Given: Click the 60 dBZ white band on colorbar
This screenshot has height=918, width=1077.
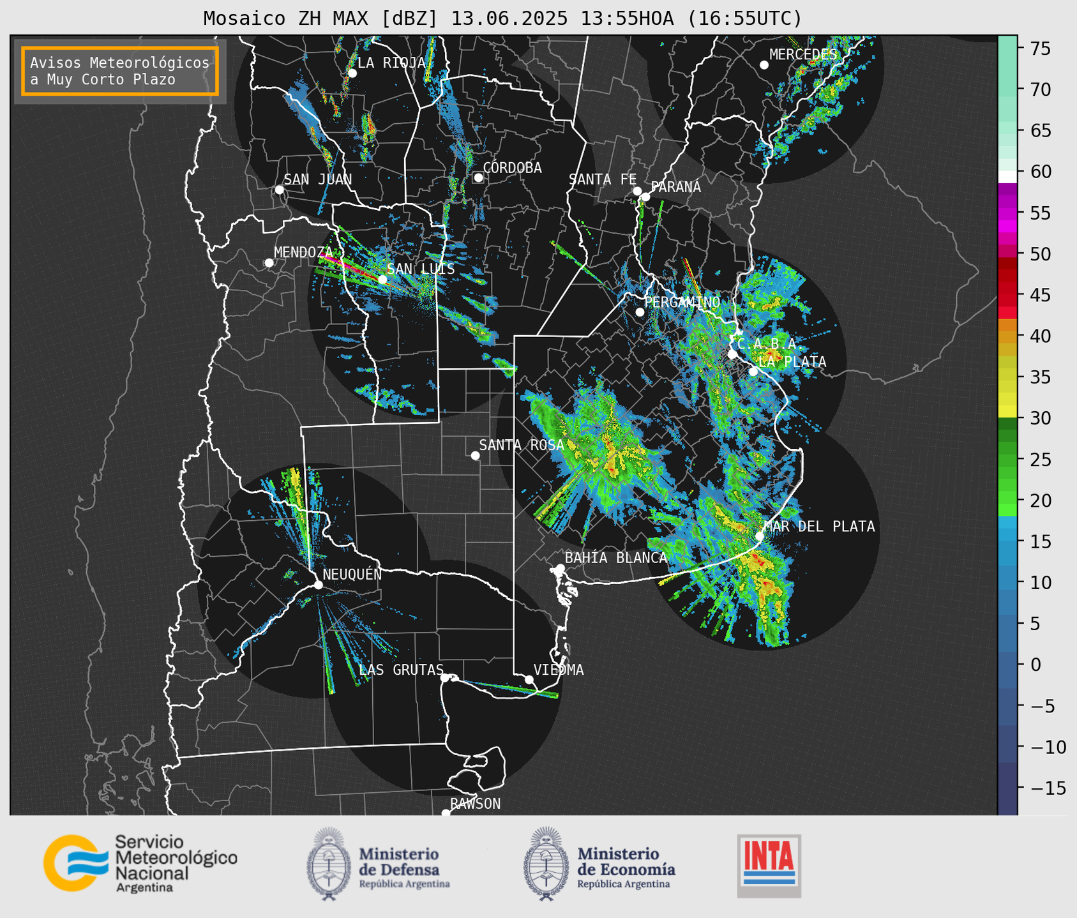Looking at the screenshot, I should (1007, 177).
